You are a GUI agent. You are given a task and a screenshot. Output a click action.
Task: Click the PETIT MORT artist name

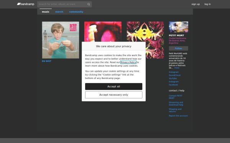pos(176,35)
